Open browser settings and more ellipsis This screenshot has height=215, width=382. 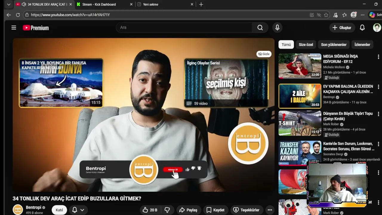(x=362, y=15)
